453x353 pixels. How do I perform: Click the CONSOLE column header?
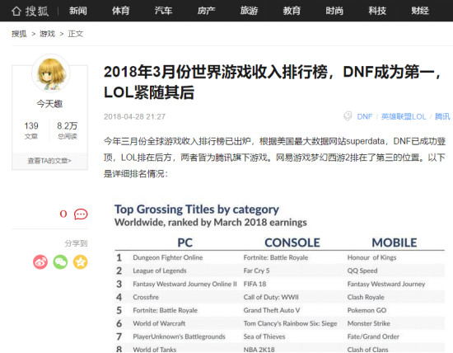click(292, 242)
